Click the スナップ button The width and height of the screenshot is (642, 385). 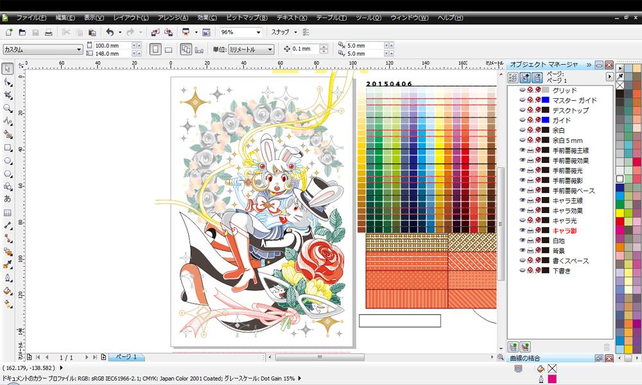[281, 32]
